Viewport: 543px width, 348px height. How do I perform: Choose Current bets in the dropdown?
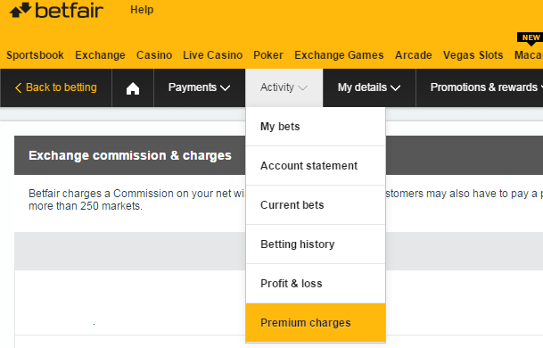[x=316, y=205]
